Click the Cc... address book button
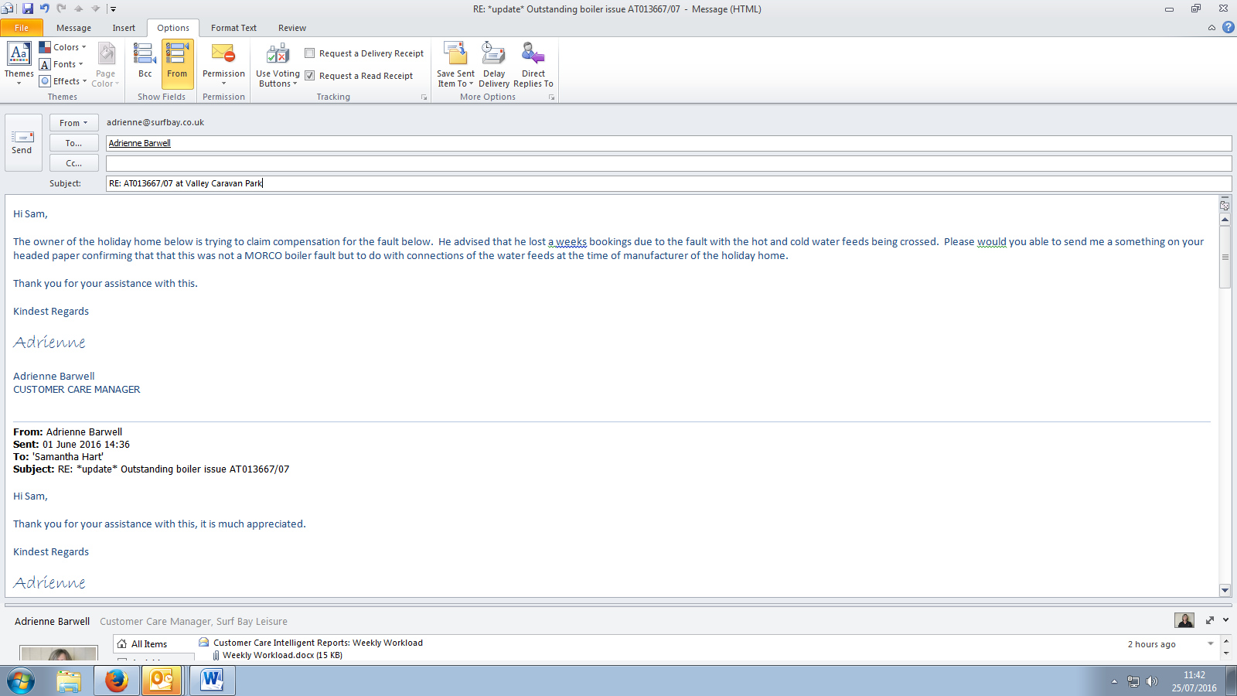Screen dimensions: 1237x696 point(73,163)
